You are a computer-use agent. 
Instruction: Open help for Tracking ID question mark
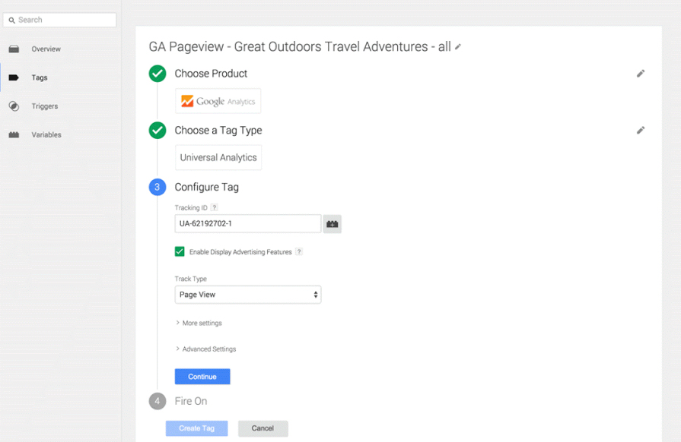pyautogui.click(x=214, y=207)
